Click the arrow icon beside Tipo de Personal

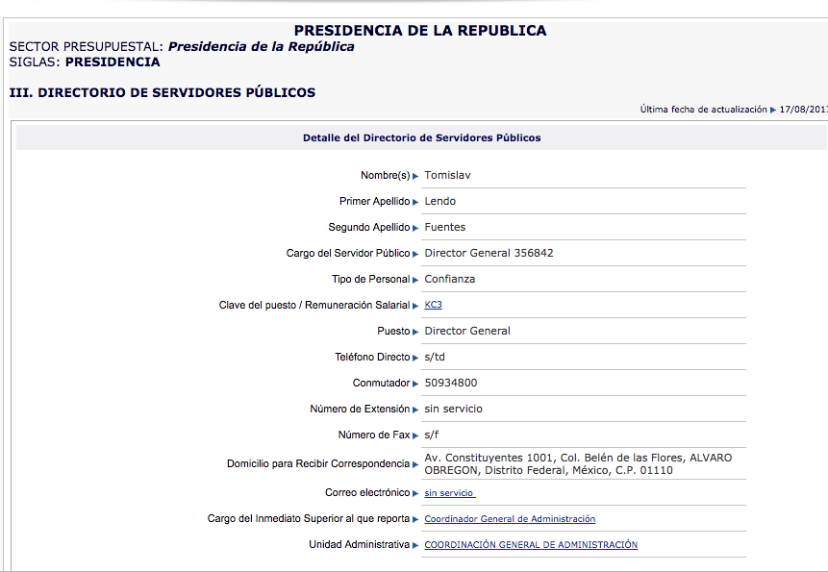(x=415, y=280)
